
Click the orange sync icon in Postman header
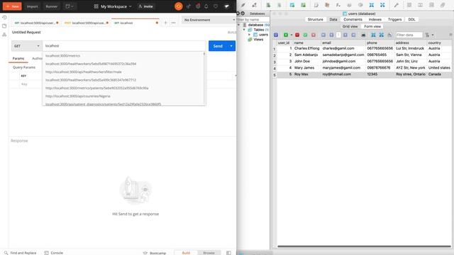point(179,6)
